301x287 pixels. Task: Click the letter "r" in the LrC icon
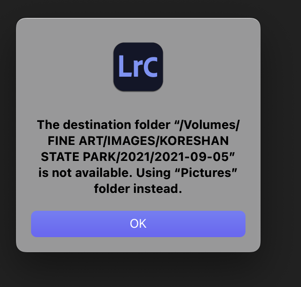click(138, 69)
